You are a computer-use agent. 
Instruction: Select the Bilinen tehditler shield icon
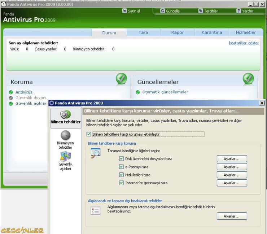[x=66, y=114]
